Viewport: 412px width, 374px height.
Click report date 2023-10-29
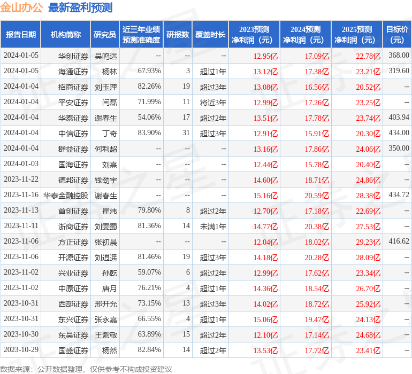[21, 349]
